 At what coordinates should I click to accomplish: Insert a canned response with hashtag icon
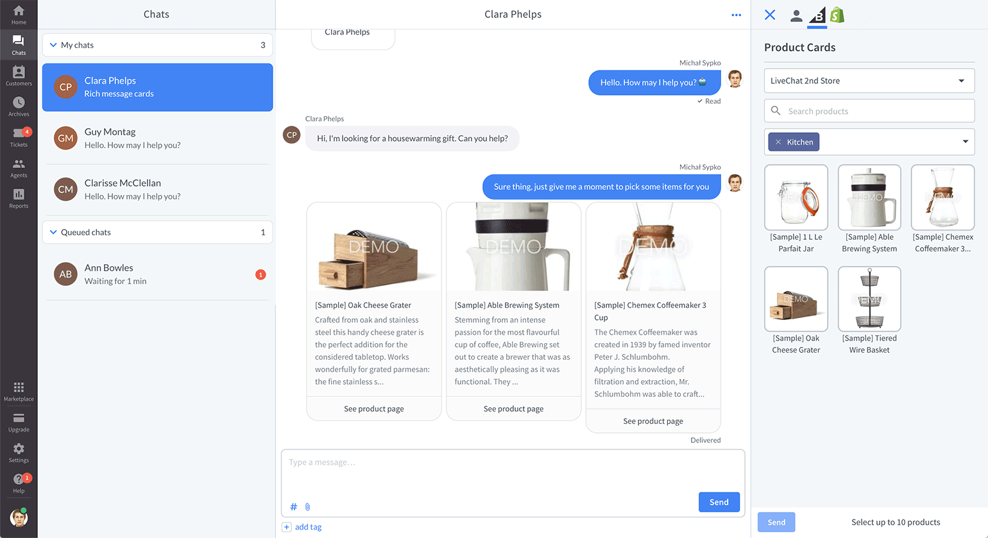293,507
